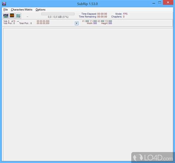Click the Mode value FPS
Image resolution: width=175 pixels, height=163 pixels.
click(x=125, y=14)
